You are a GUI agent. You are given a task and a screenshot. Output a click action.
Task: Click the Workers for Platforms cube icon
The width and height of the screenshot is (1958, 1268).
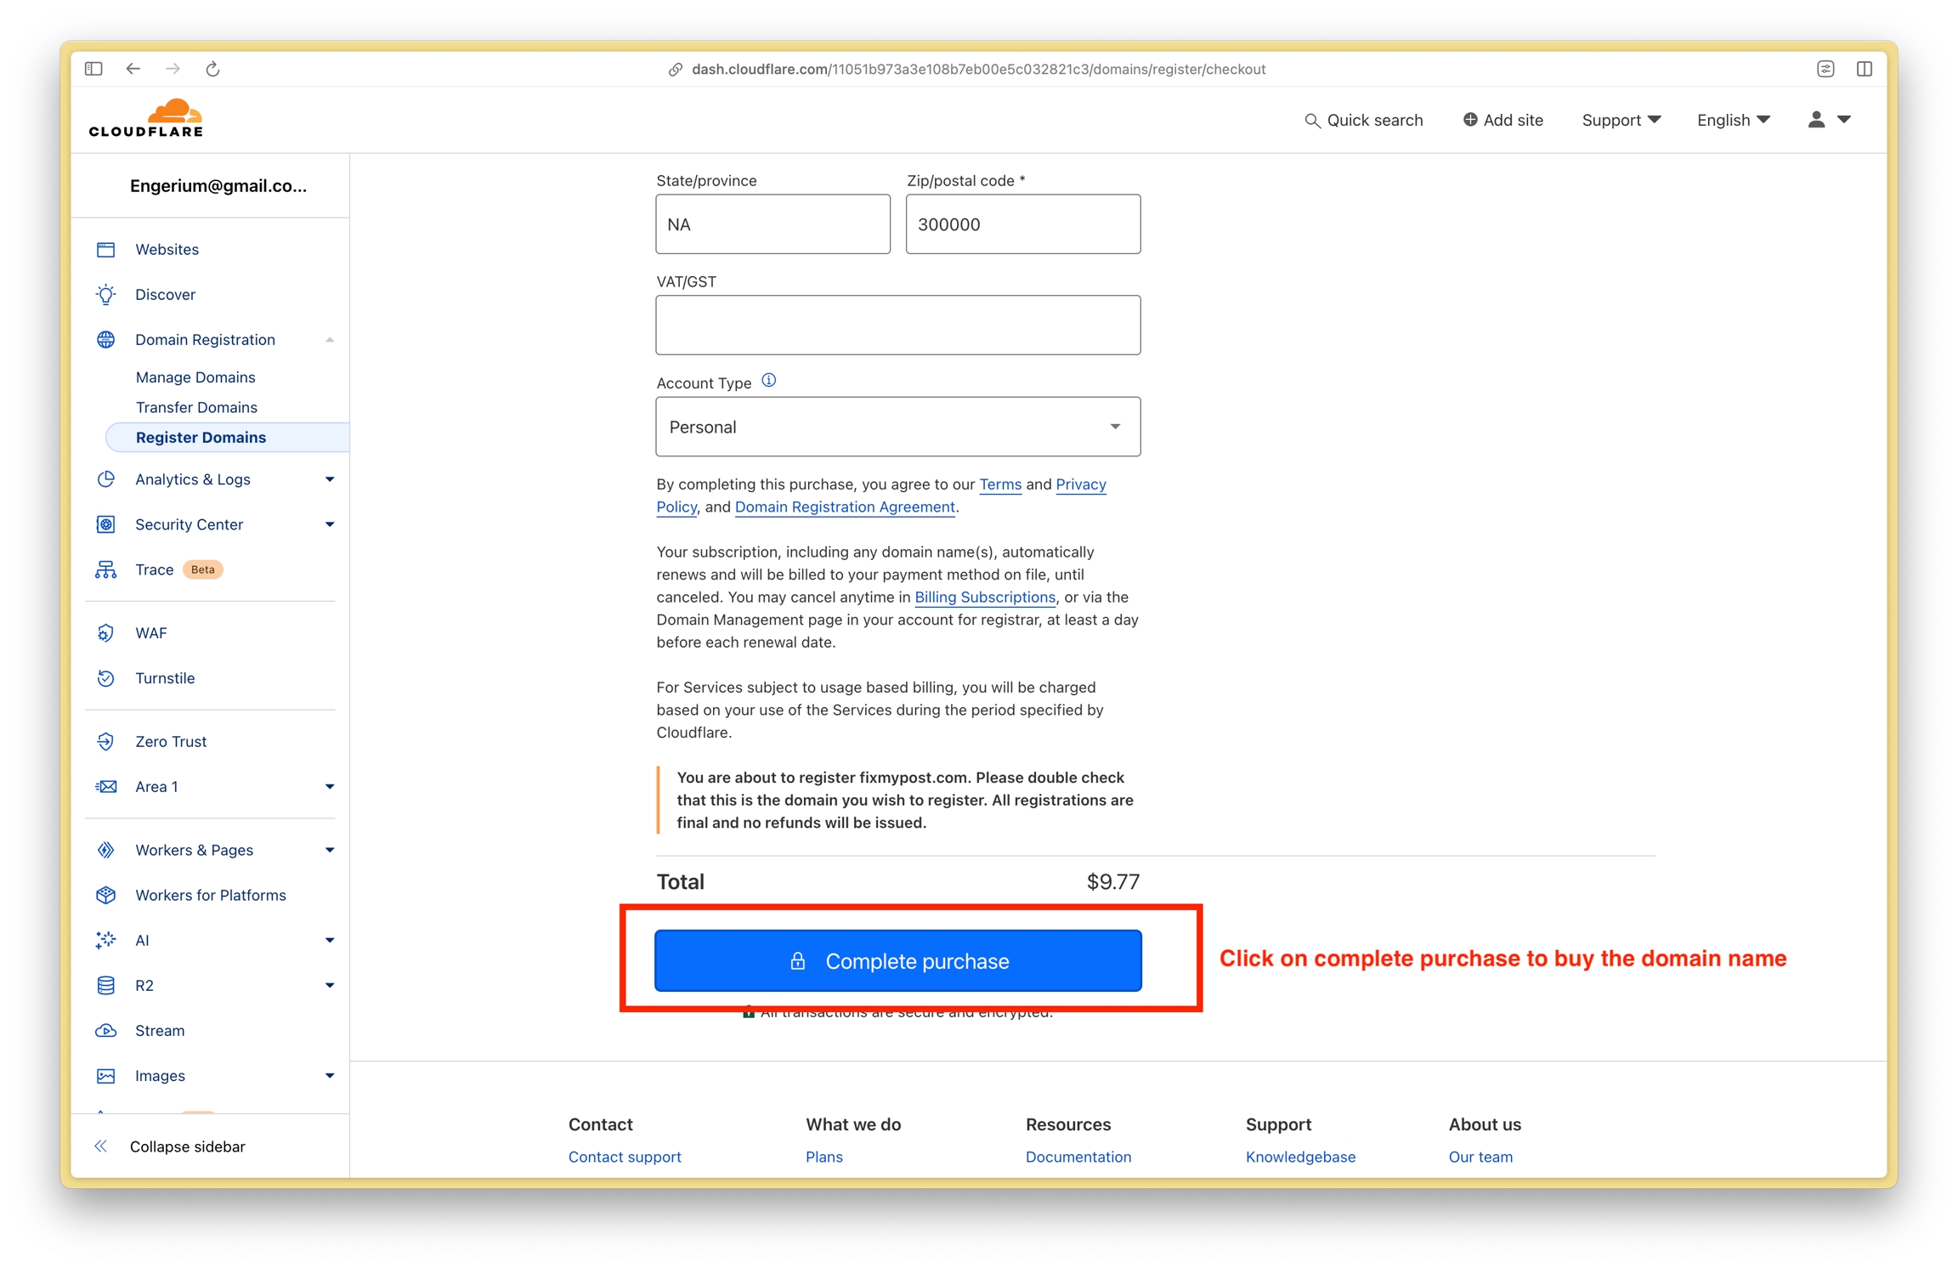click(106, 895)
